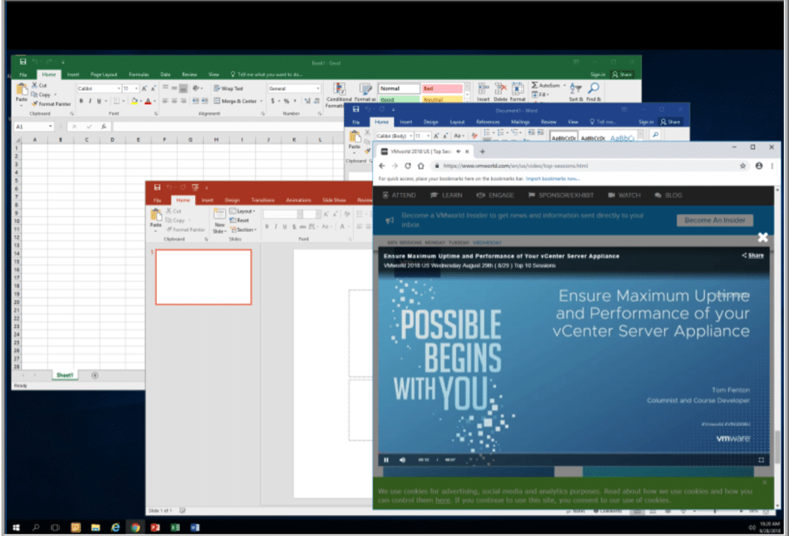The image size is (789, 536).
Task: Expand the Merge & Center dropdown arrow
Action: [x=261, y=101]
